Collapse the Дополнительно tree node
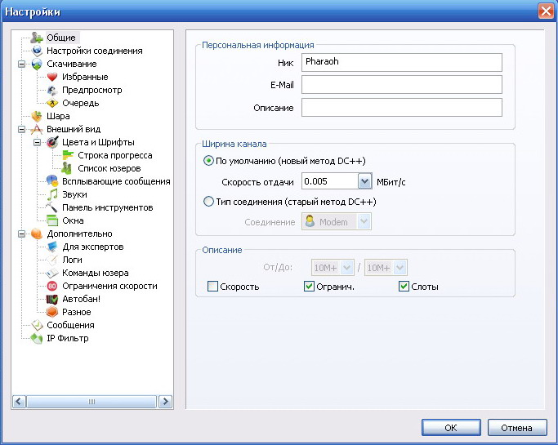This screenshot has width=558, height=445. click(22, 234)
